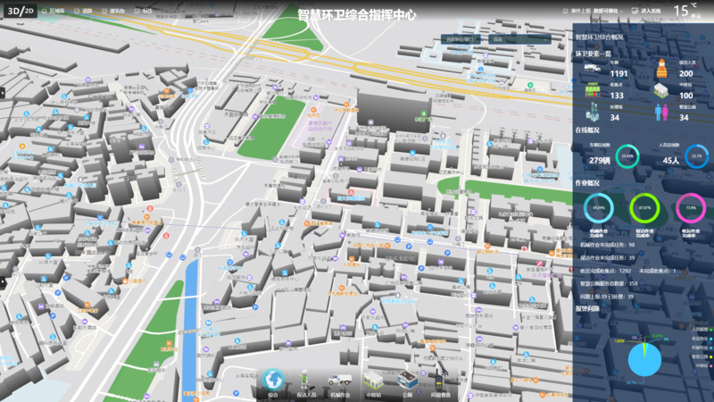
Task: Click the 机械作业 completion rate ring chart
Action: tap(599, 208)
